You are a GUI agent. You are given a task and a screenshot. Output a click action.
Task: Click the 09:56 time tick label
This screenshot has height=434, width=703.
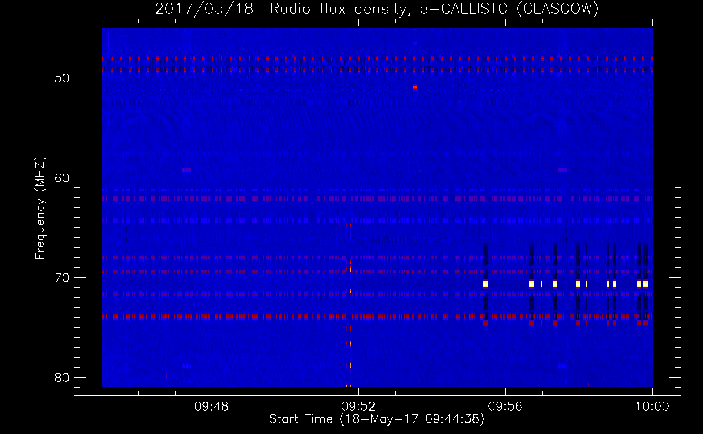505,407
